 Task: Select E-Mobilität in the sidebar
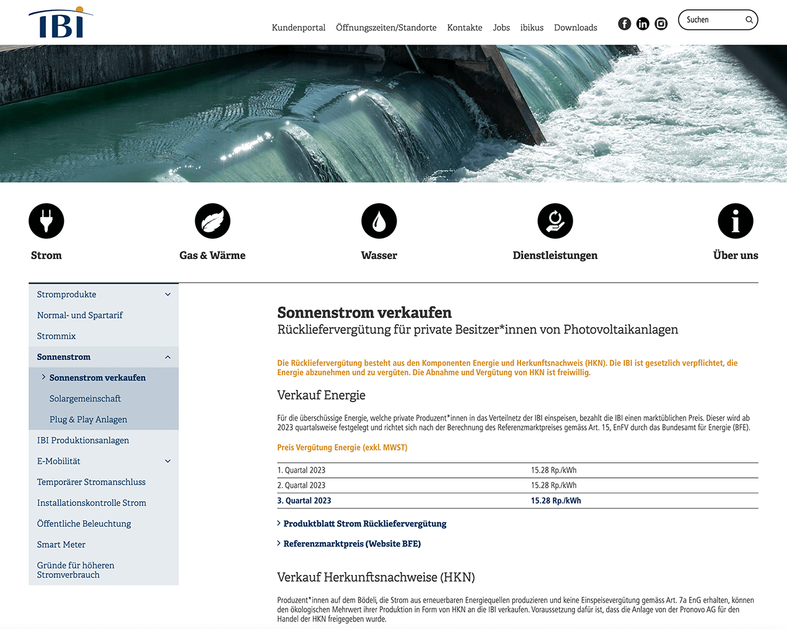click(x=58, y=461)
